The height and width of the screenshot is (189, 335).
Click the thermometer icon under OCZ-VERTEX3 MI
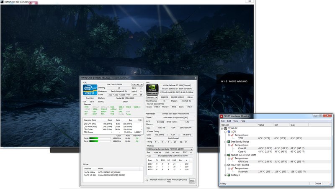[x=232, y=169]
